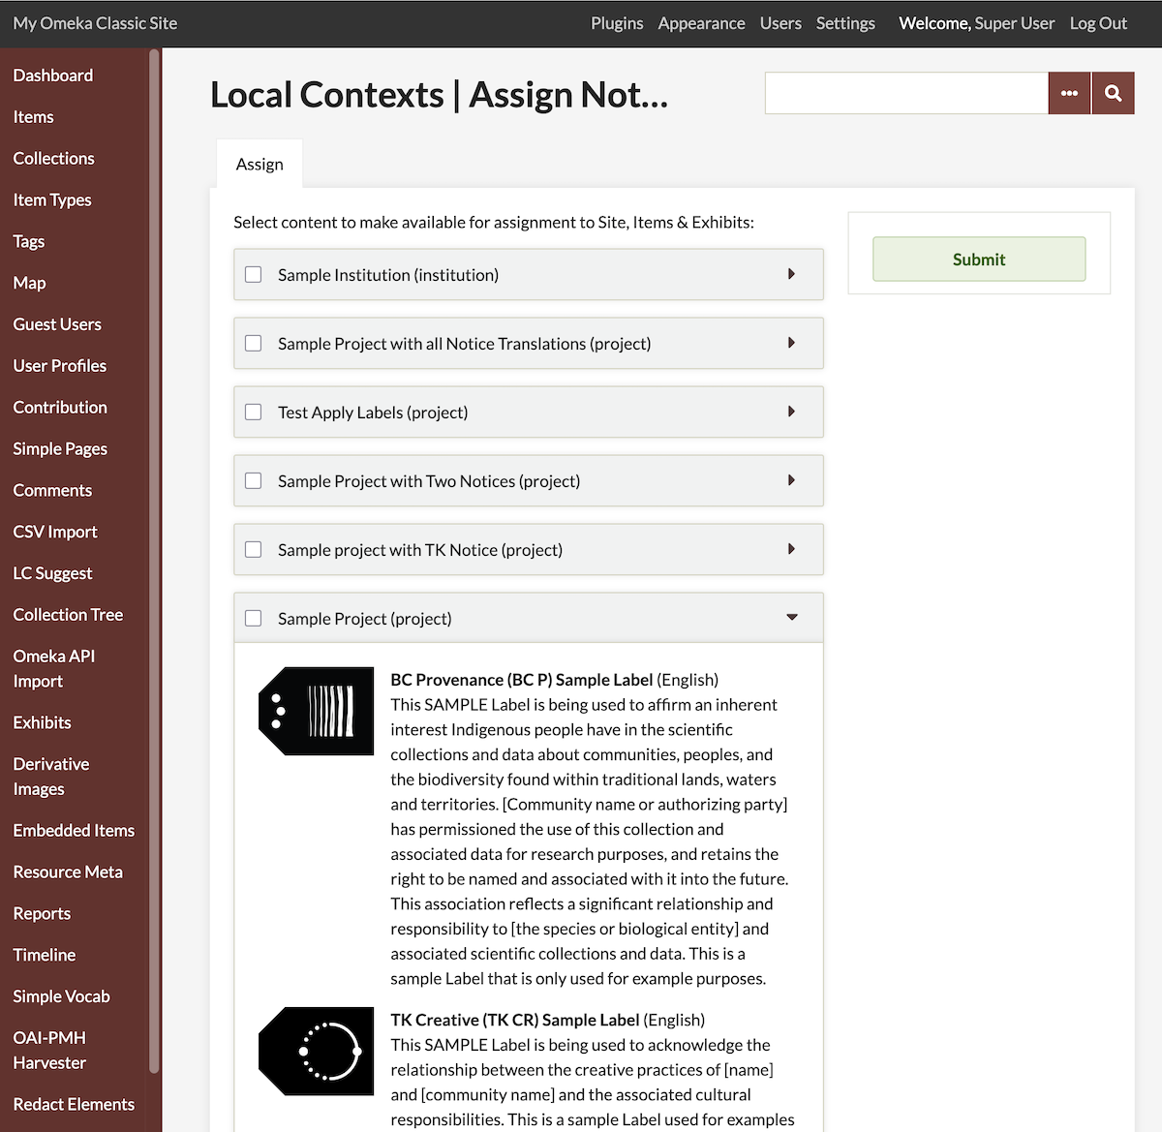1162x1132 pixels.
Task: Select the Sample Project checkbox
Action: click(x=254, y=619)
